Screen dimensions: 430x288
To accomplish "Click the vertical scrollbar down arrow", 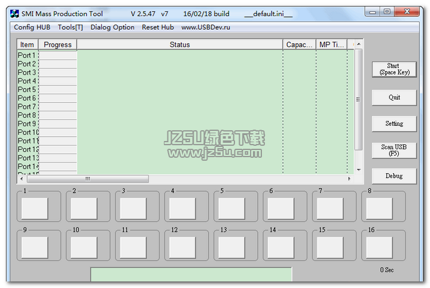I will coord(359,170).
